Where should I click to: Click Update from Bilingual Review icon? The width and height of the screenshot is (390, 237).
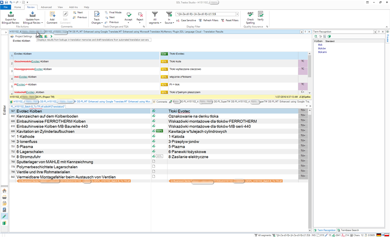33,14
